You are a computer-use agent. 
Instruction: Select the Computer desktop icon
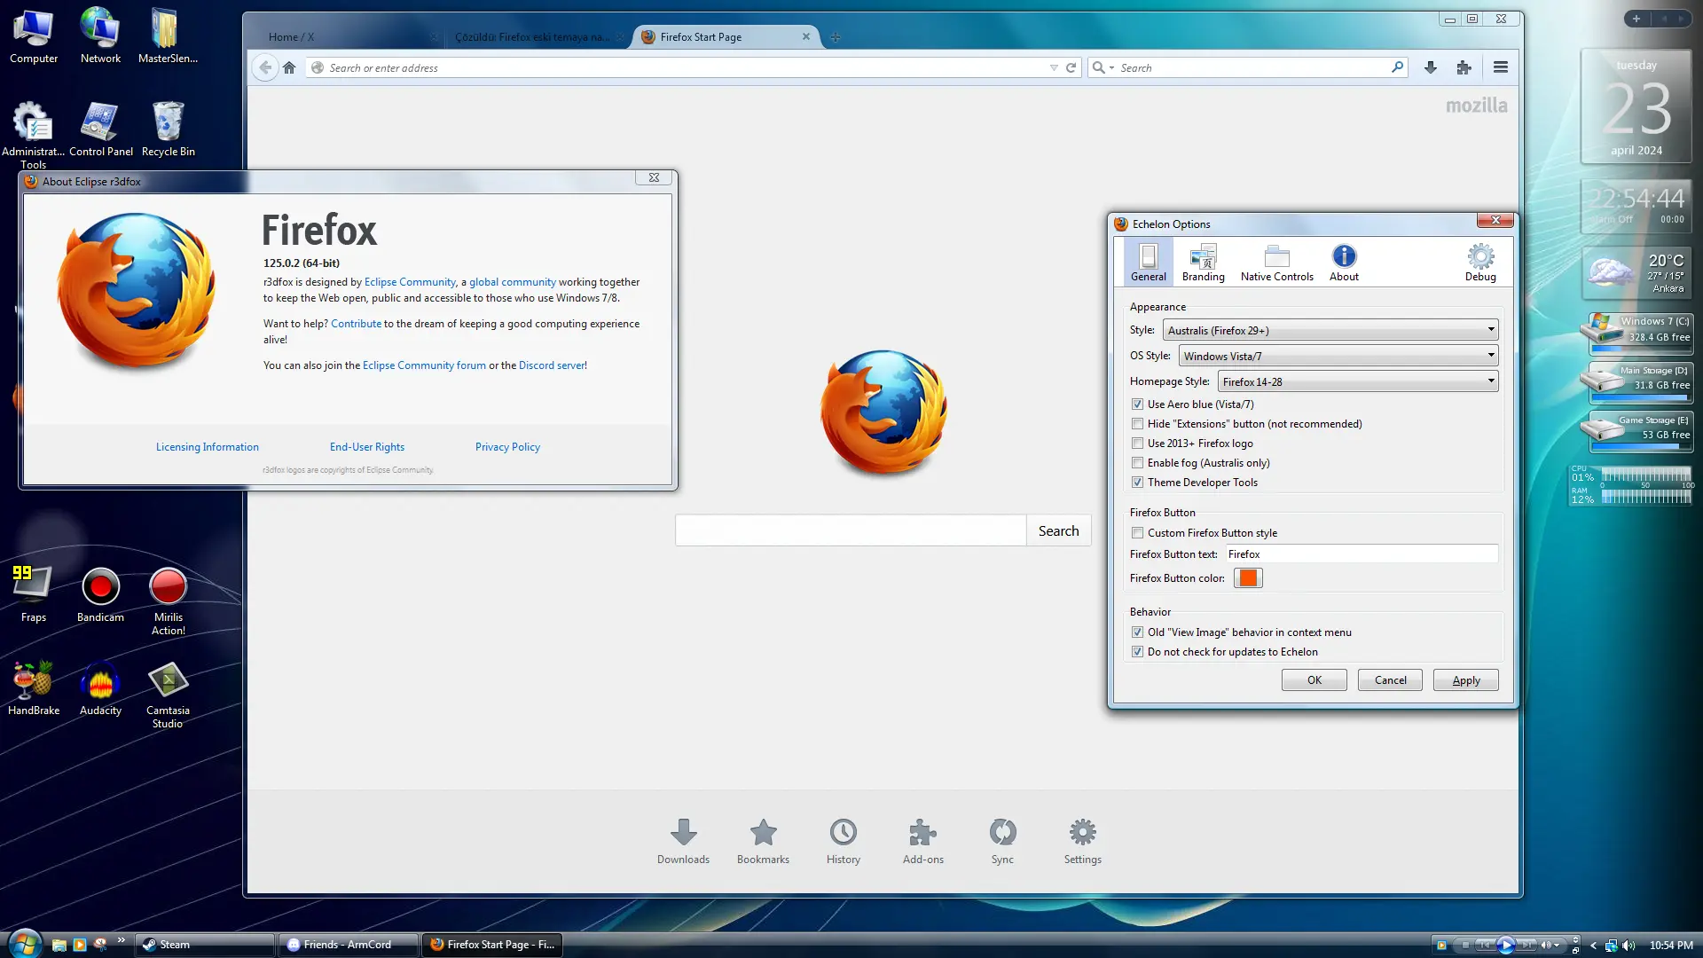(34, 36)
